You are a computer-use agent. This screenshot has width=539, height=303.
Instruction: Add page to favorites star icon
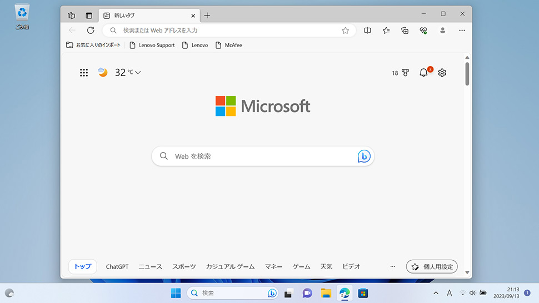pos(345,31)
